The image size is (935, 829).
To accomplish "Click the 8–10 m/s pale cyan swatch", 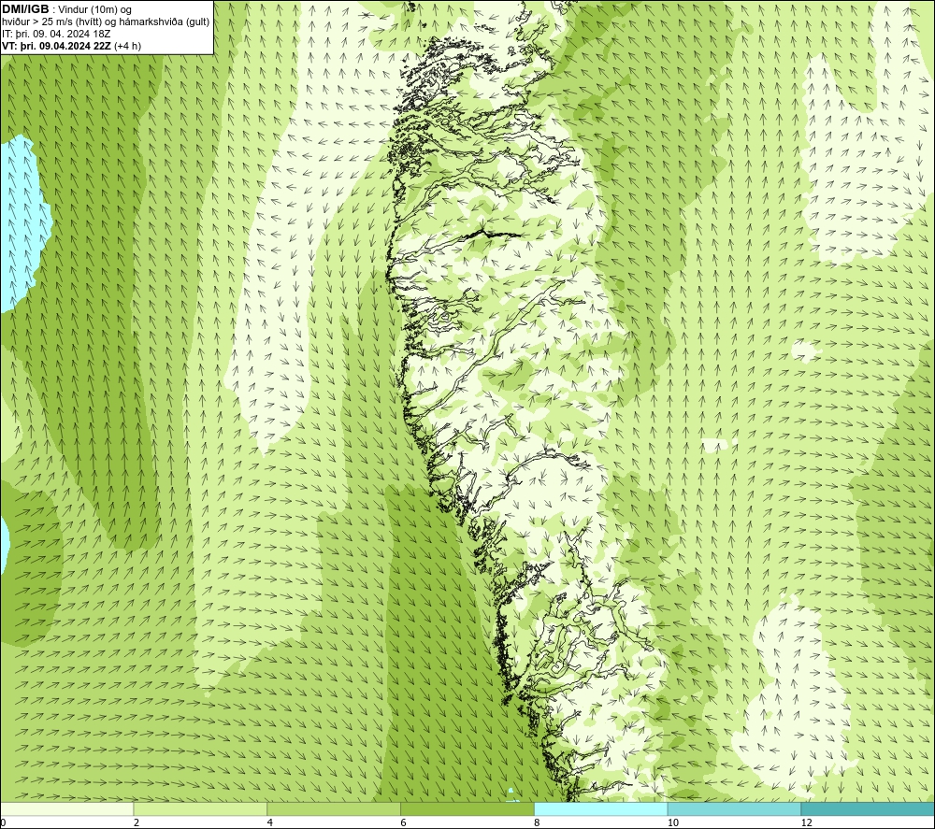I will 601,809.
